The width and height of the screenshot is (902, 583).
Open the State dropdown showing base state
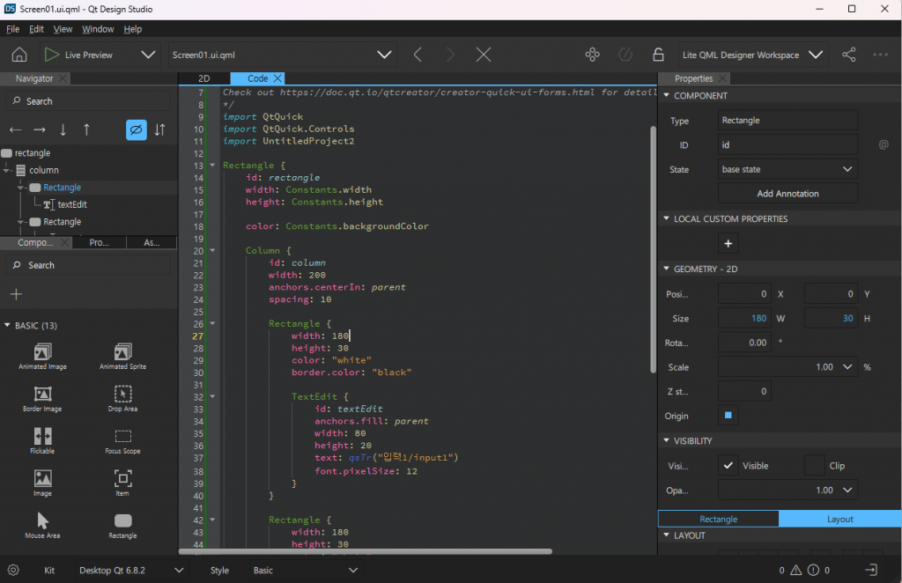(x=787, y=169)
